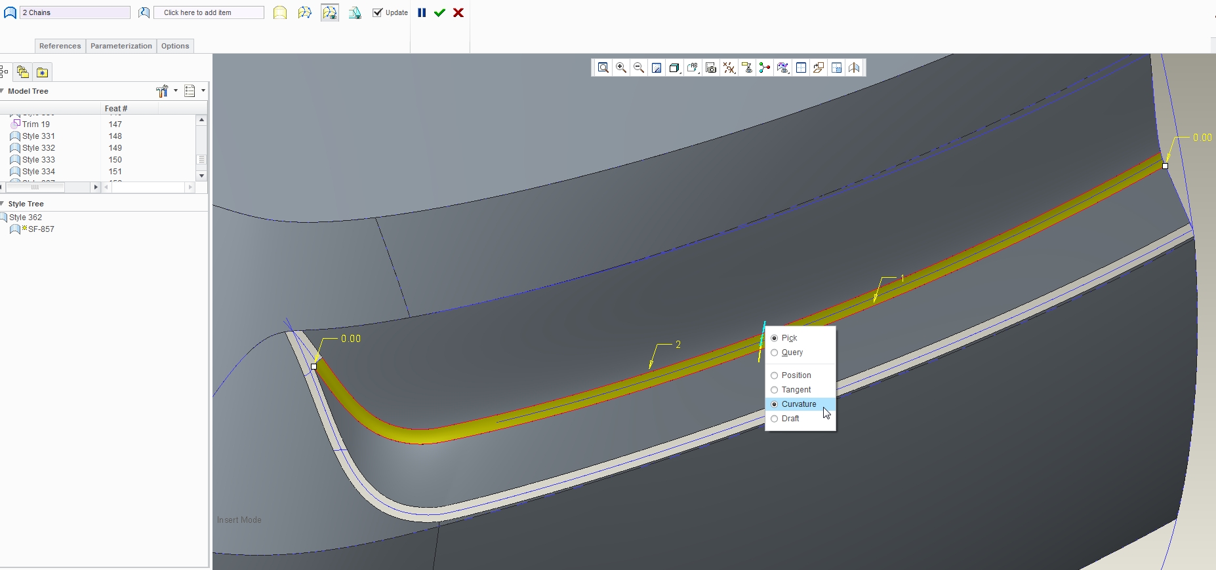Toggle the highlighted mesh preview icon

tap(330, 12)
